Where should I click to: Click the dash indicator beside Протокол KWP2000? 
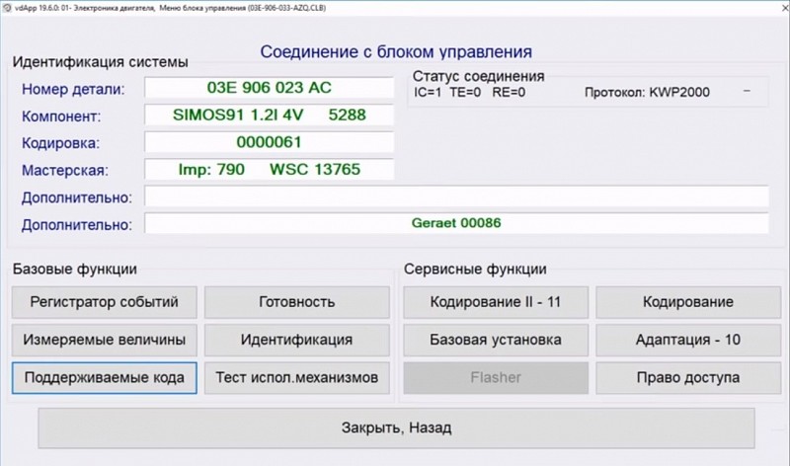[x=747, y=93]
